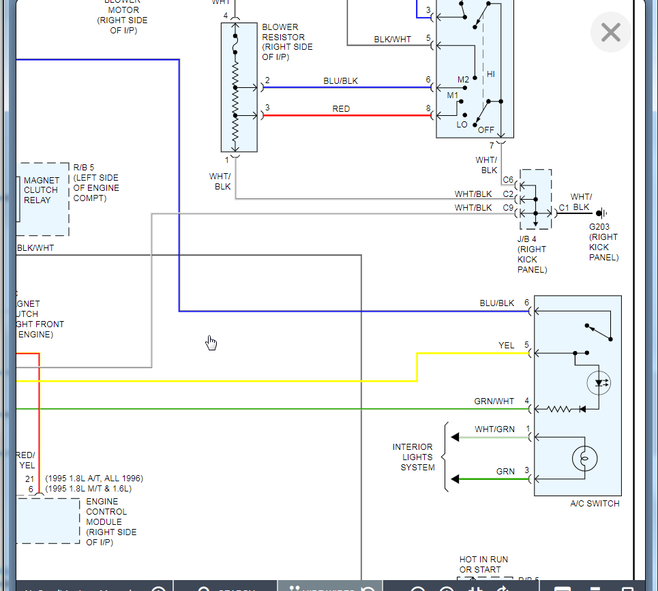The width and height of the screenshot is (658, 591).
Task: Click the J/B 4 junction block connector
Action: [x=536, y=198]
